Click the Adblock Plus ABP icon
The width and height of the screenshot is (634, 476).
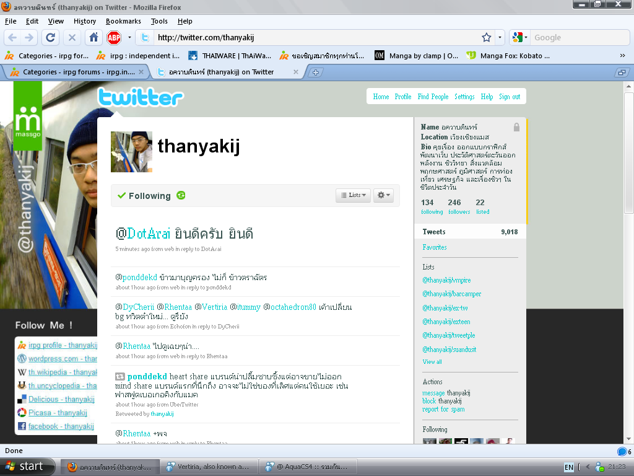point(114,38)
